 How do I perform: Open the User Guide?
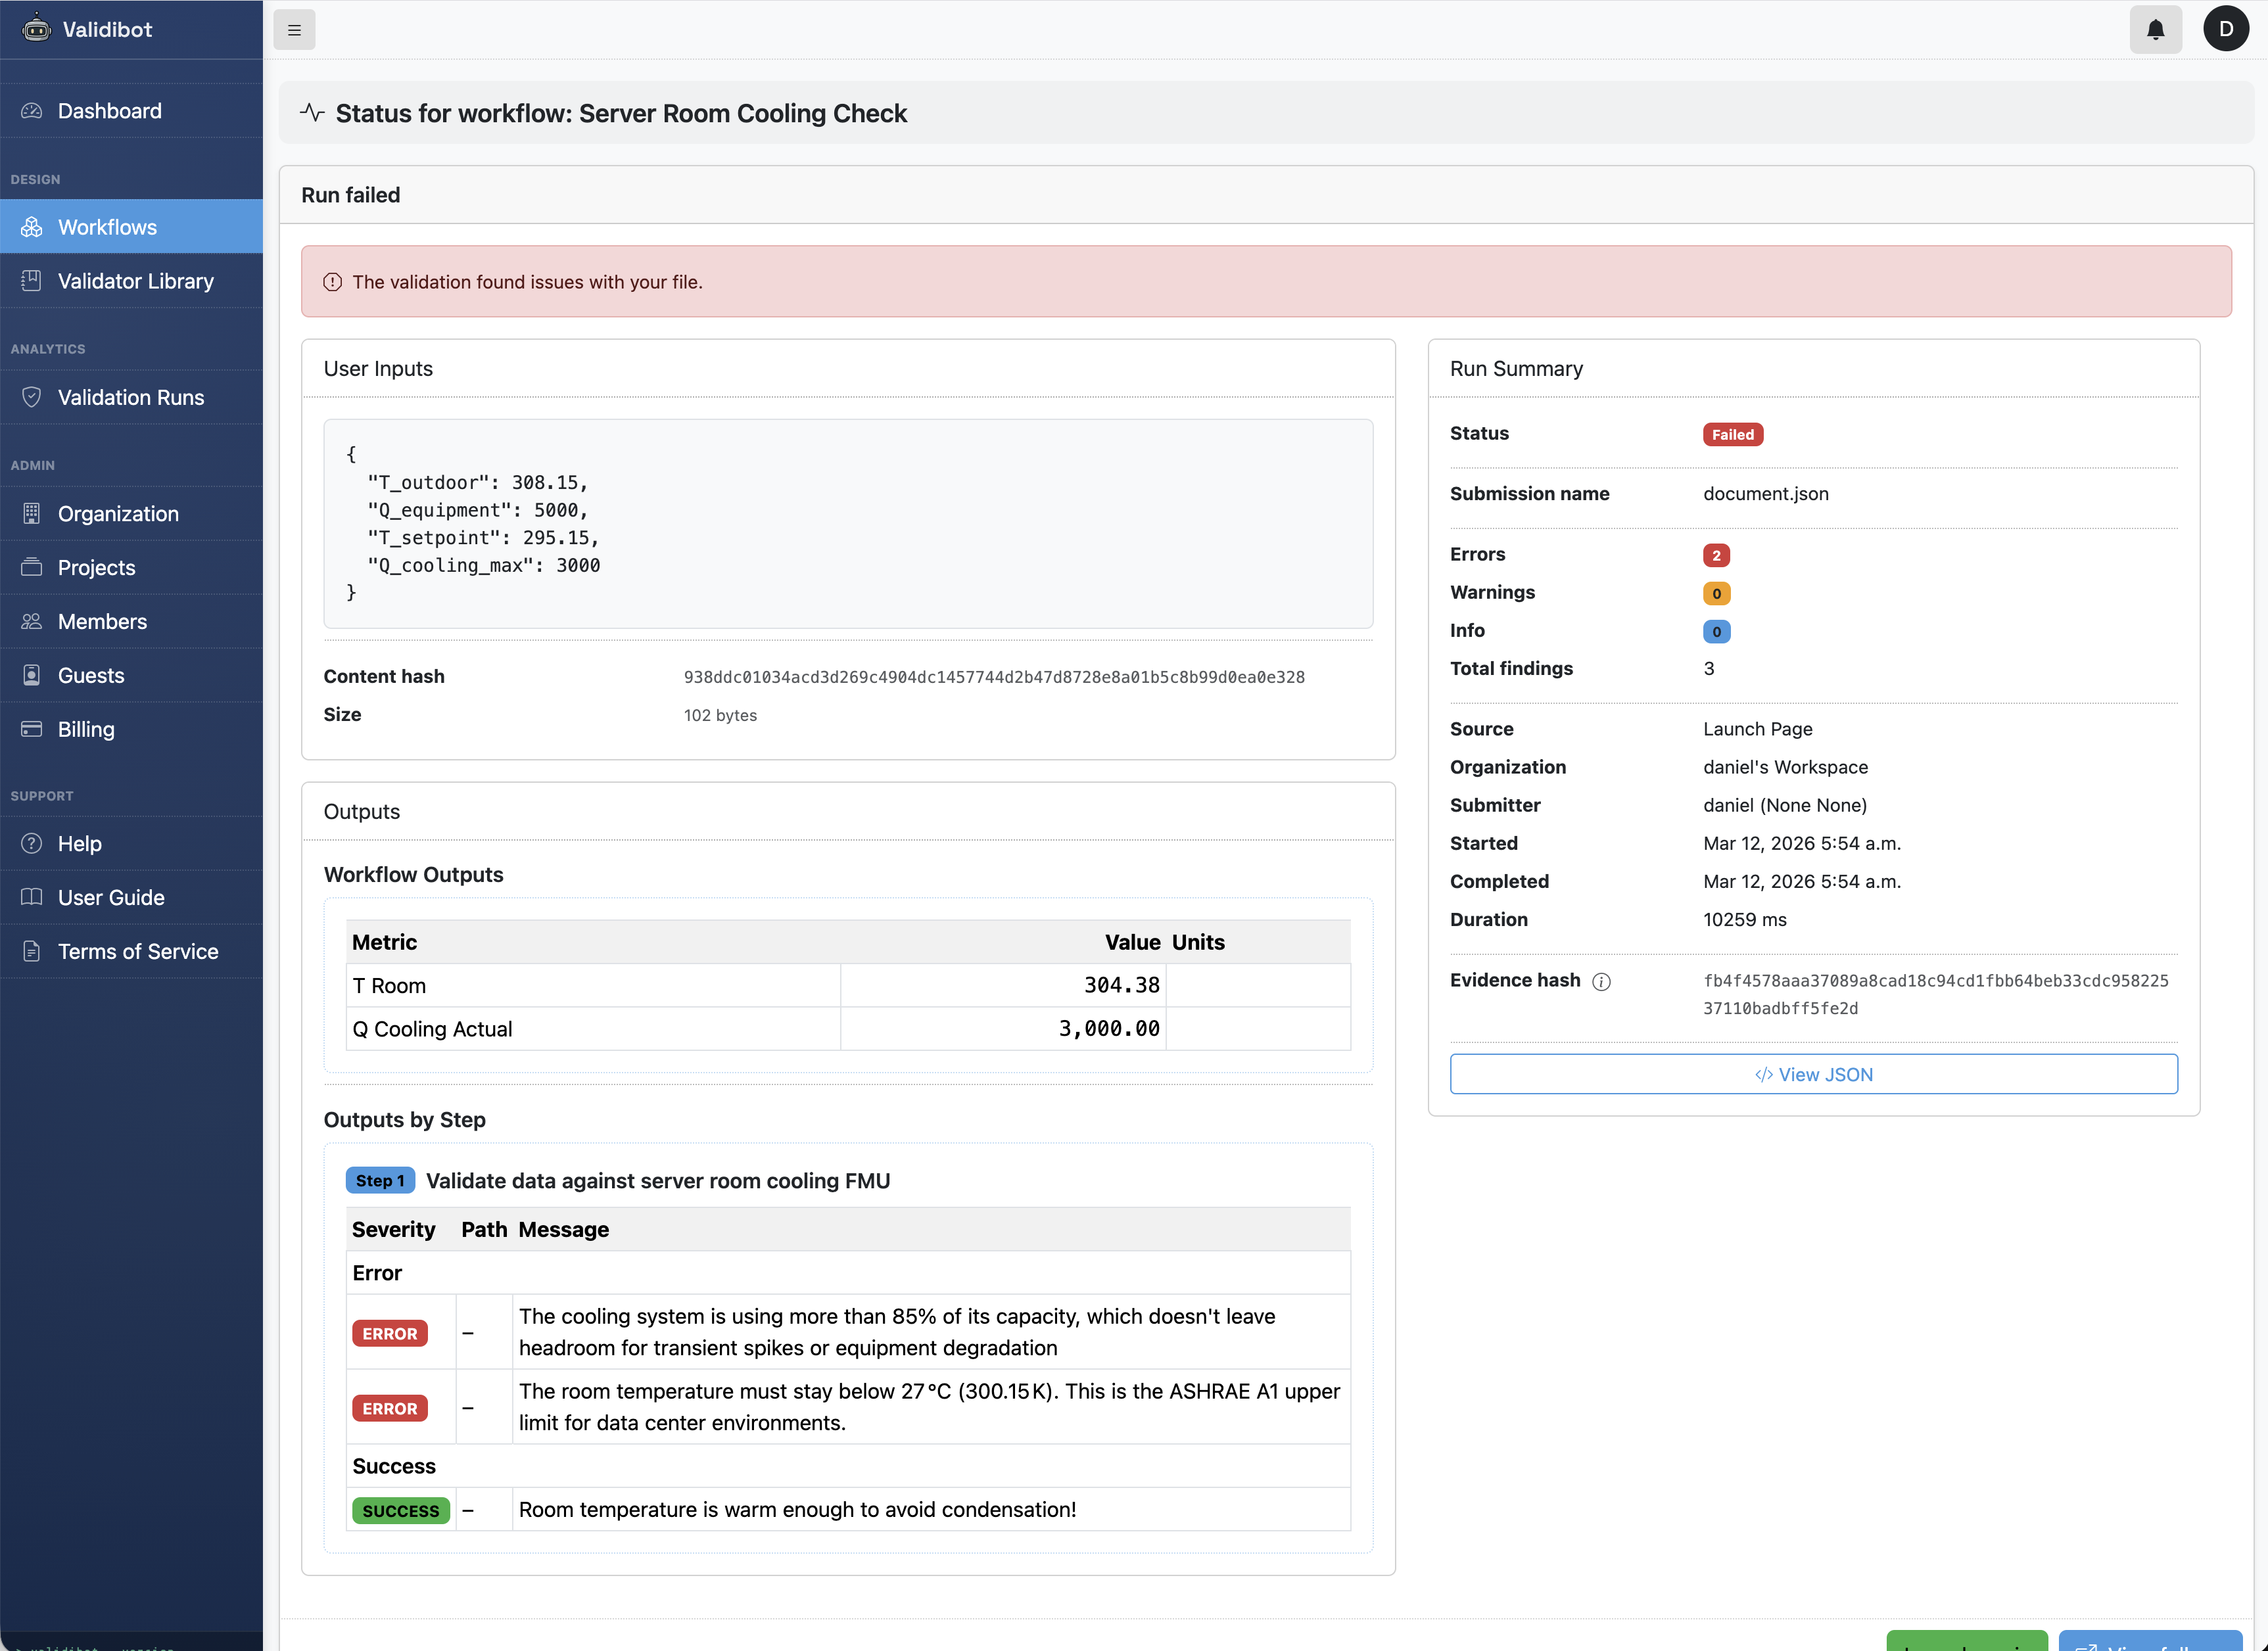pos(110,897)
